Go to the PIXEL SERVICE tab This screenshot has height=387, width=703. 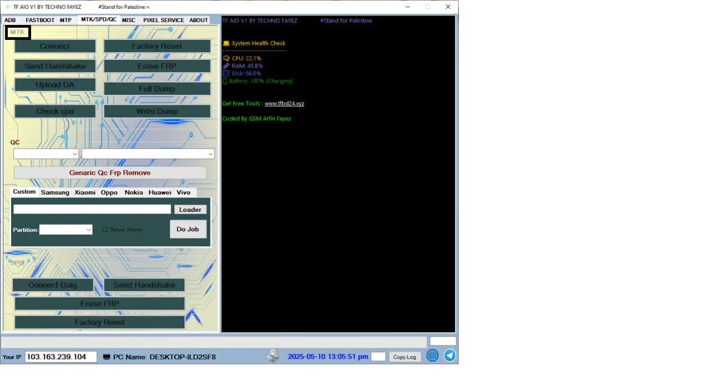(x=164, y=20)
